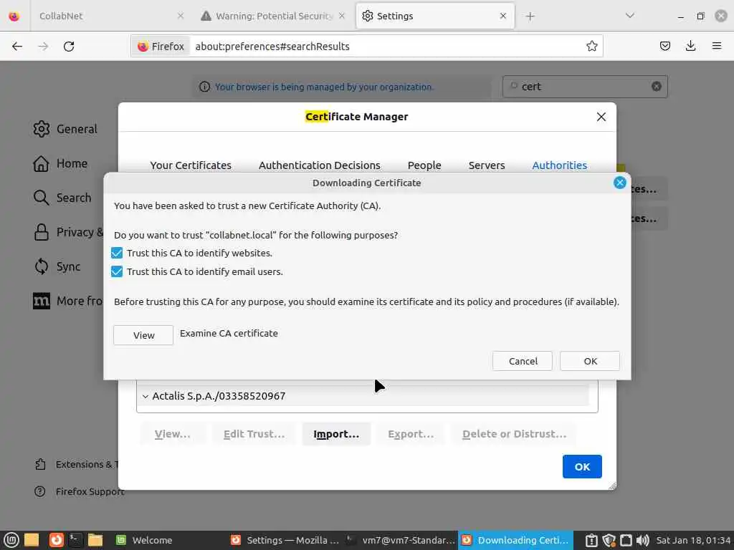
Task: Open Extensions & Themes link
Action: (76, 464)
